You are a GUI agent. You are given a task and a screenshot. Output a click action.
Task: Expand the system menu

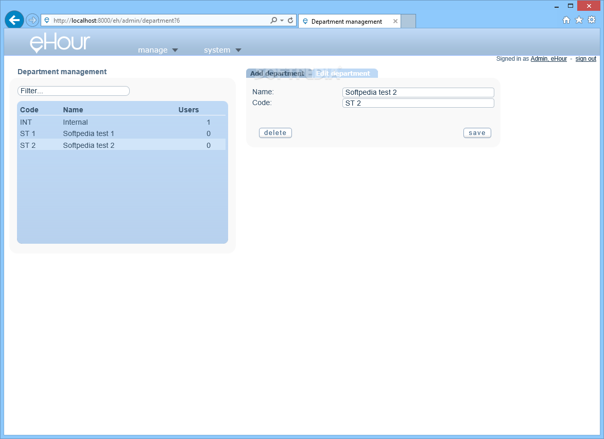click(222, 50)
